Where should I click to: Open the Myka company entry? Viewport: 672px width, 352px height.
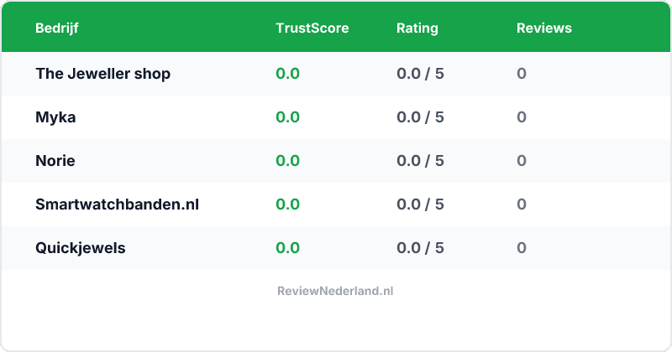click(x=55, y=117)
